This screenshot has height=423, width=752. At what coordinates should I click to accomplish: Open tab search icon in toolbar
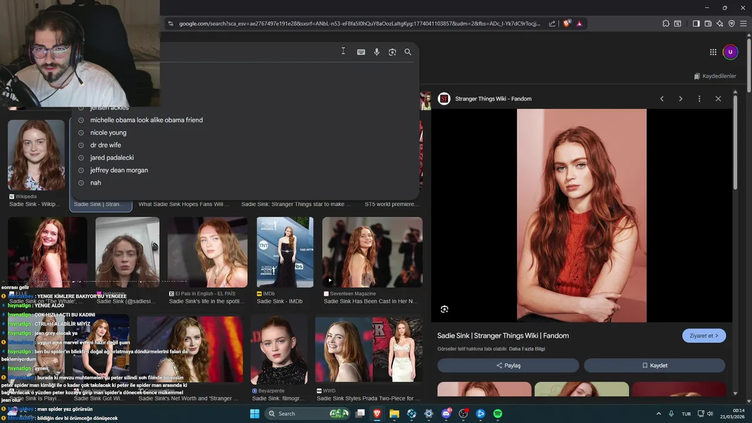(677, 23)
